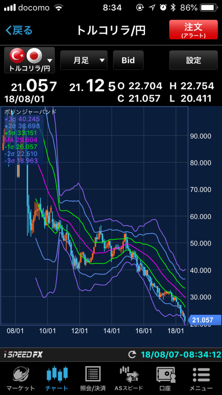The height and width of the screenshot is (395, 222).
Task: Click the 90.000 price axis label
Action: (200, 136)
